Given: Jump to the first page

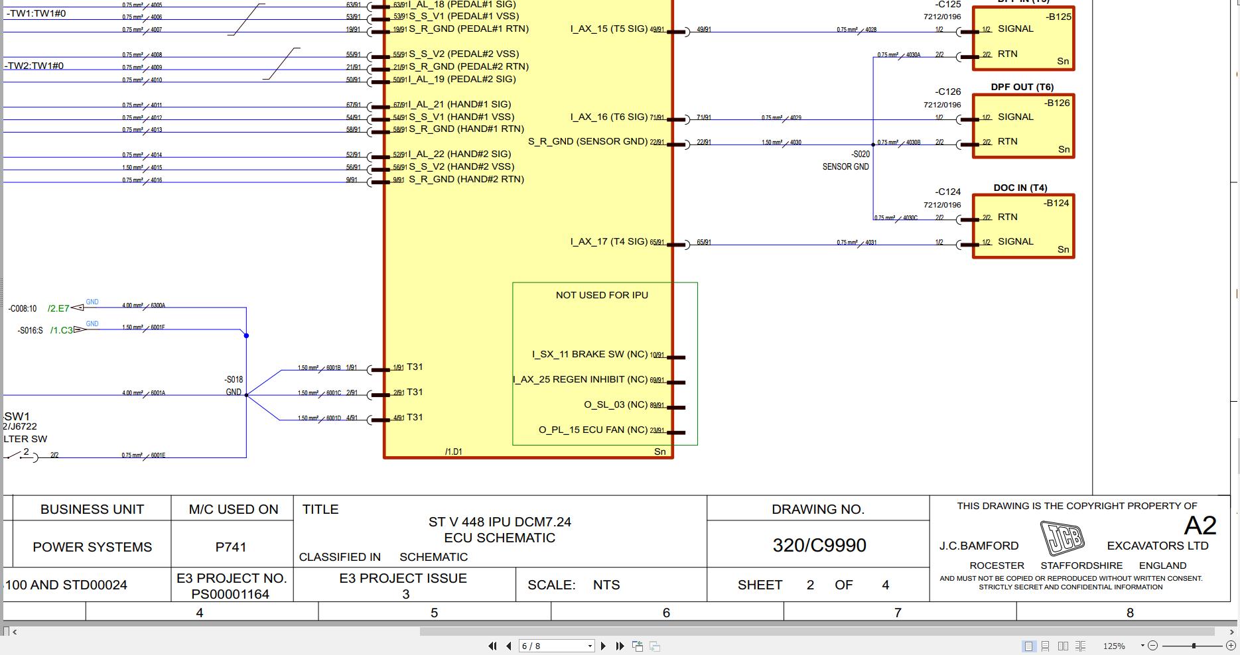Looking at the screenshot, I should [x=492, y=646].
